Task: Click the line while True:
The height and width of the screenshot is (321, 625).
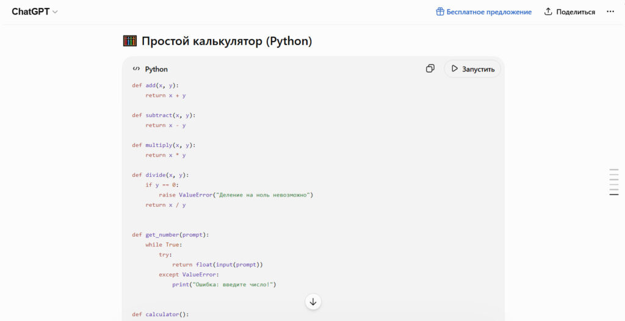Action: tap(164, 245)
